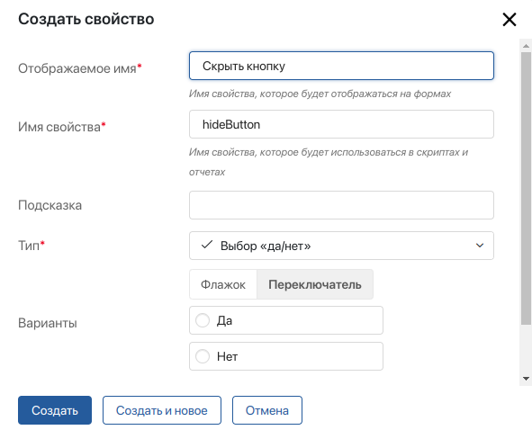Click the vertical scrollbar thumb

point(526,188)
